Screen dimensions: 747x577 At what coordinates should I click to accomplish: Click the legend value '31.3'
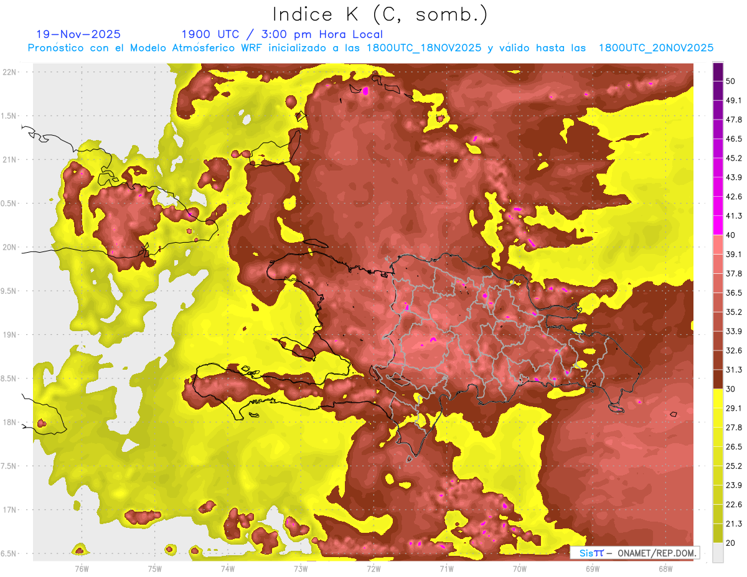[x=733, y=370]
